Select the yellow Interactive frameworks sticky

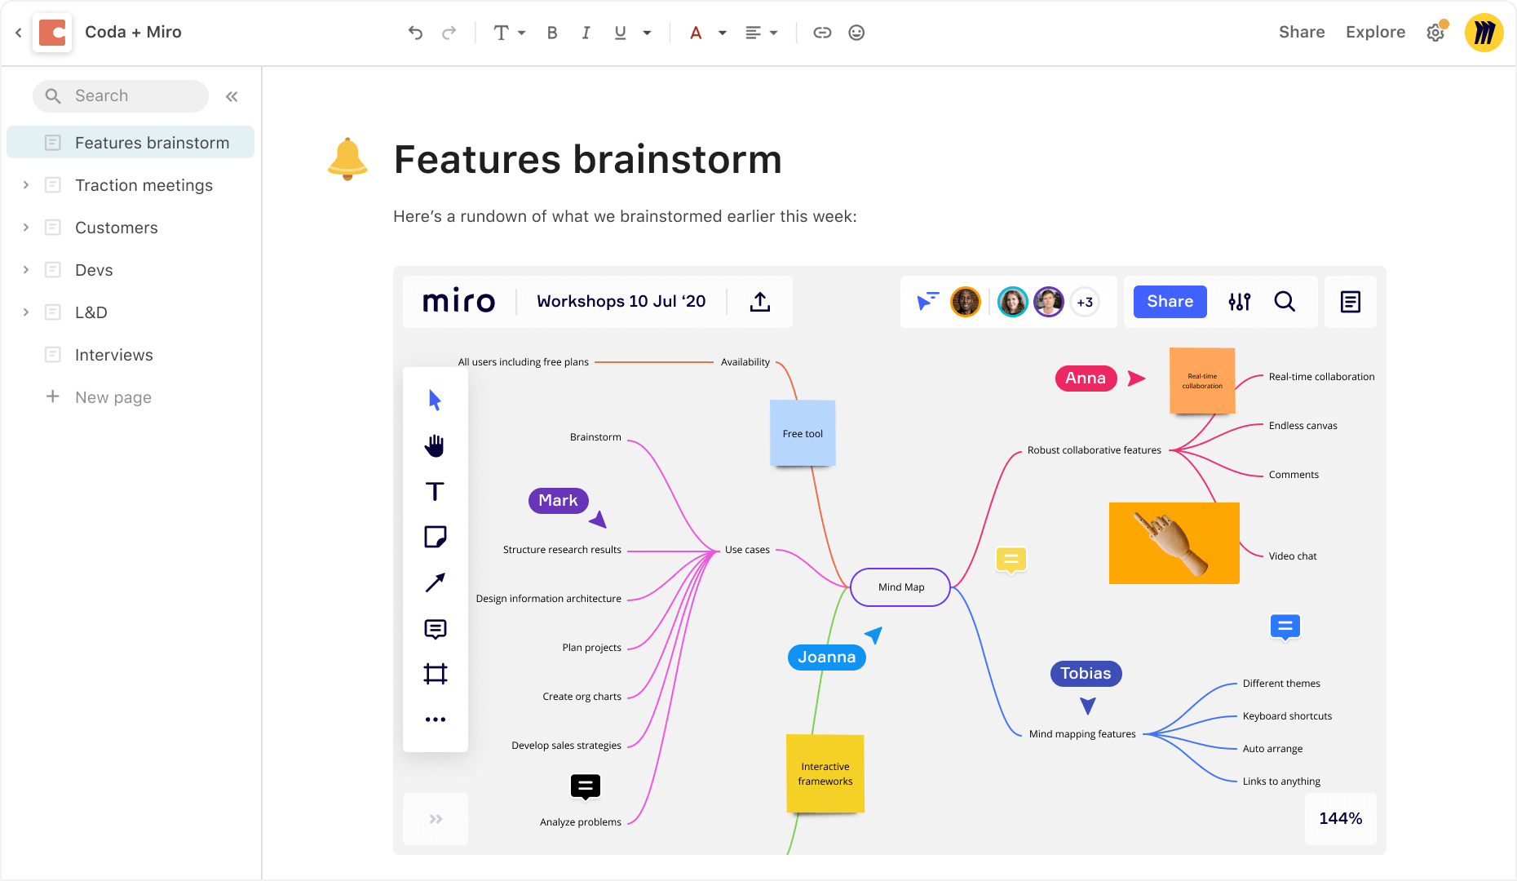[x=825, y=773]
